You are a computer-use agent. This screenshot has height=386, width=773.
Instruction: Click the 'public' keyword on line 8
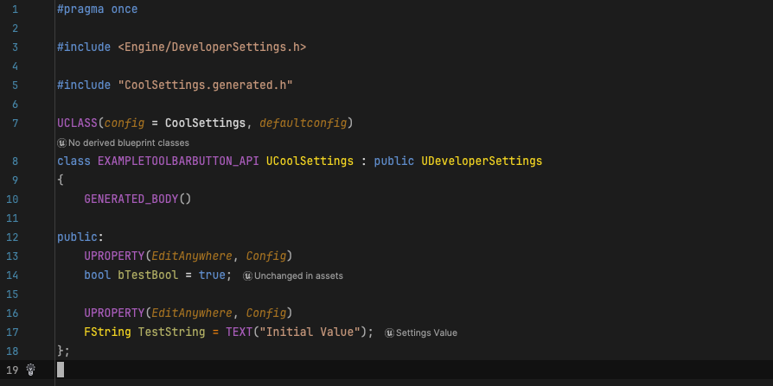pos(394,161)
